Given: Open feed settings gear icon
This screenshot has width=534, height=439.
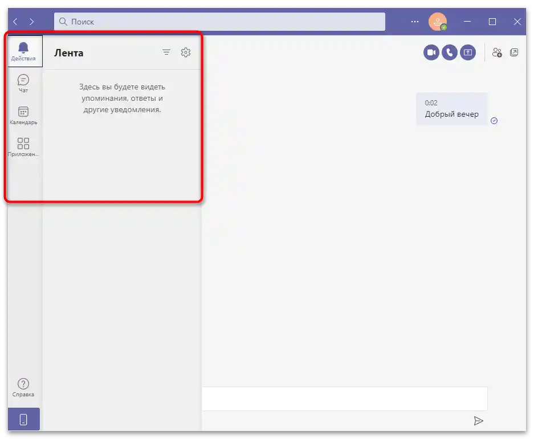Looking at the screenshot, I should point(186,52).
